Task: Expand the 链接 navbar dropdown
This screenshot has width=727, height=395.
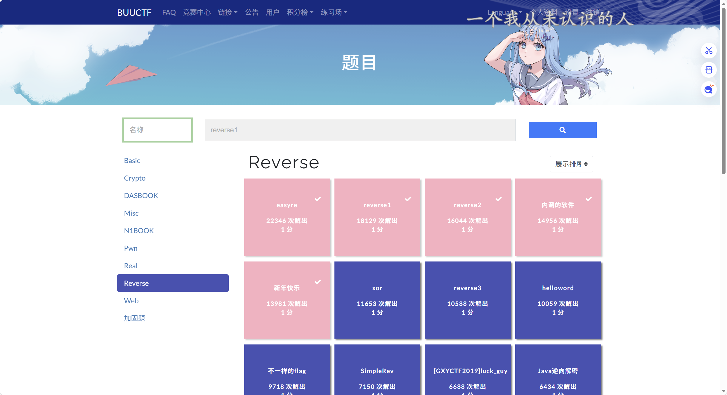Action: pyautogui.click(x=228, y=12)
